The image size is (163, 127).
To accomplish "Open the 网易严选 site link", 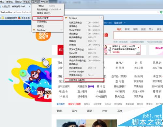I will 139,97.
